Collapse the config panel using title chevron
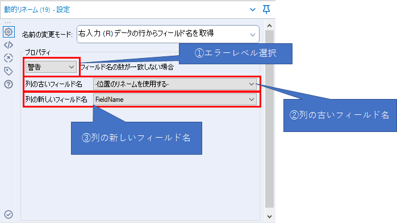Viewport: 397px width, 223px height. tap(252, 10)
